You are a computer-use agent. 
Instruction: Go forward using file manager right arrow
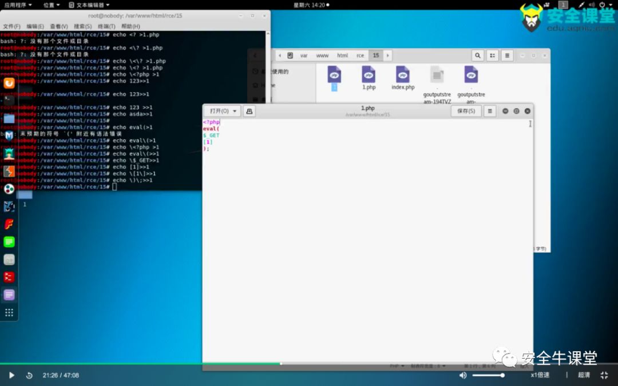click(388, 55)
